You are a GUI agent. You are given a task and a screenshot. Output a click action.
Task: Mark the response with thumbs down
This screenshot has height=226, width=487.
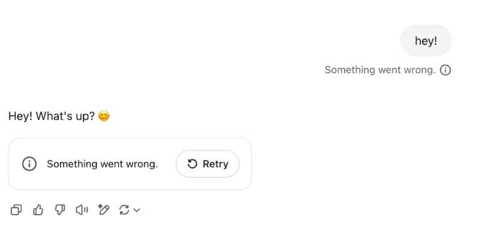tap(59, 210)
